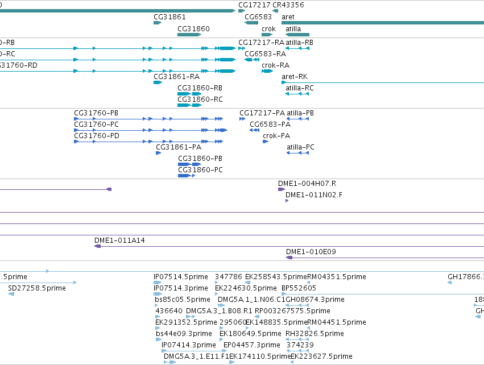The width and height of the screenshot is (484, 365).
Task: Select feature 374239
Action: coord(300,345)
